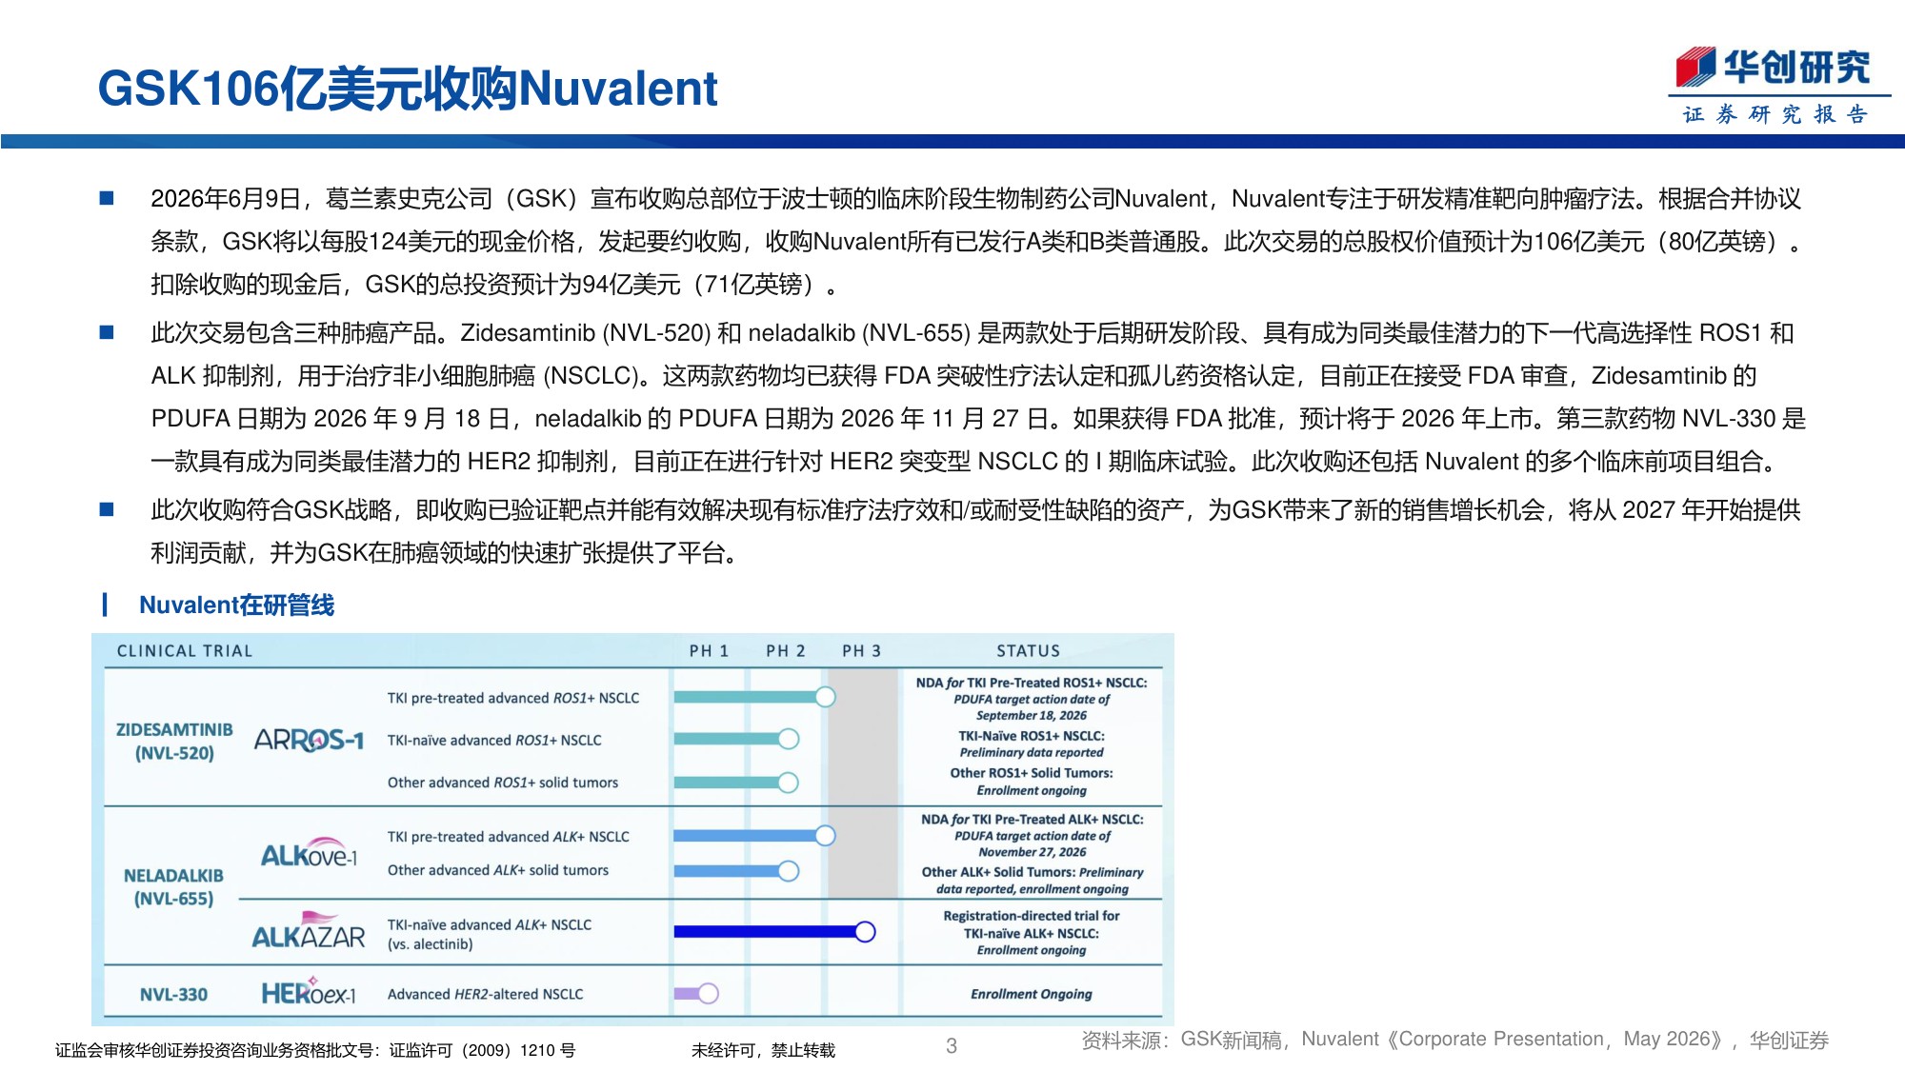Click the text TKI pre-treated advanced ALK+ NSCLC
Image resolution: width=1905 pixels, height=1071 pixels.
[x=509, y=837]
